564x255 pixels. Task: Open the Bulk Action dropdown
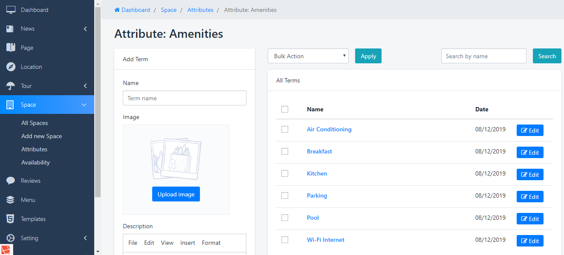coord(308,56)
